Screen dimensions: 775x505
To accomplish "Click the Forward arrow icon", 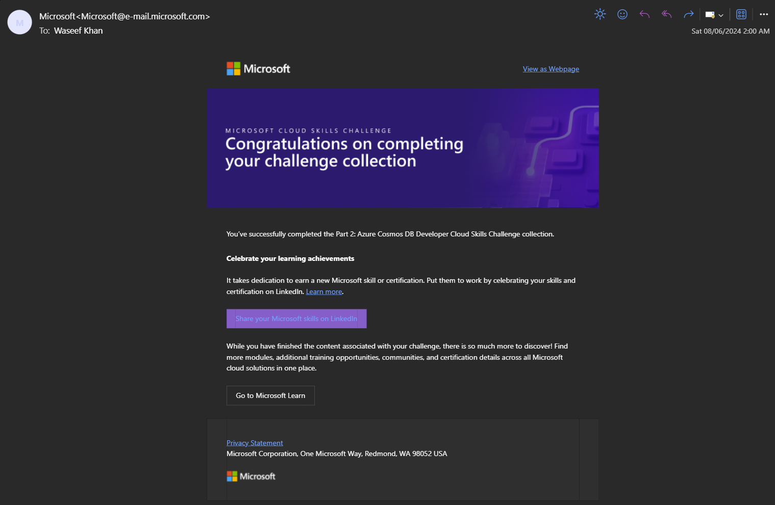I will point(689,14).
